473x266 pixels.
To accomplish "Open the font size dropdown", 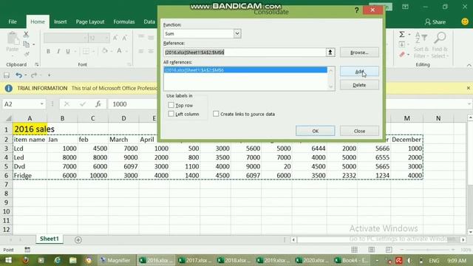I will click(106, 38).
